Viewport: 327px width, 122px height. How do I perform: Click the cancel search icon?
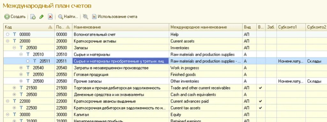[x=85, y=17]
